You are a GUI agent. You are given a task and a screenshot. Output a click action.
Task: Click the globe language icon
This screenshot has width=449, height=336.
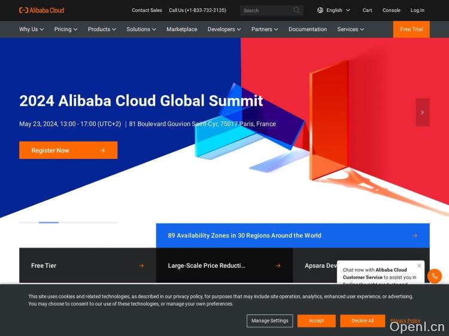pos(320,10)
